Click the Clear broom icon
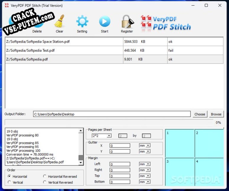This screenshot has width=229, height=191. 59,22
